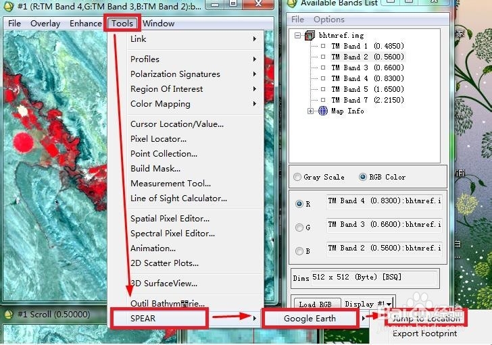Select Gray Scale radio button
This screenshot has height=345, width=492.
click(297, 177)
